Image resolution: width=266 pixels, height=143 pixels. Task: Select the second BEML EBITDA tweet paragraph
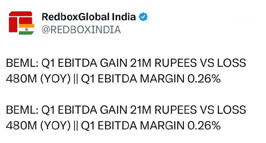126,117
